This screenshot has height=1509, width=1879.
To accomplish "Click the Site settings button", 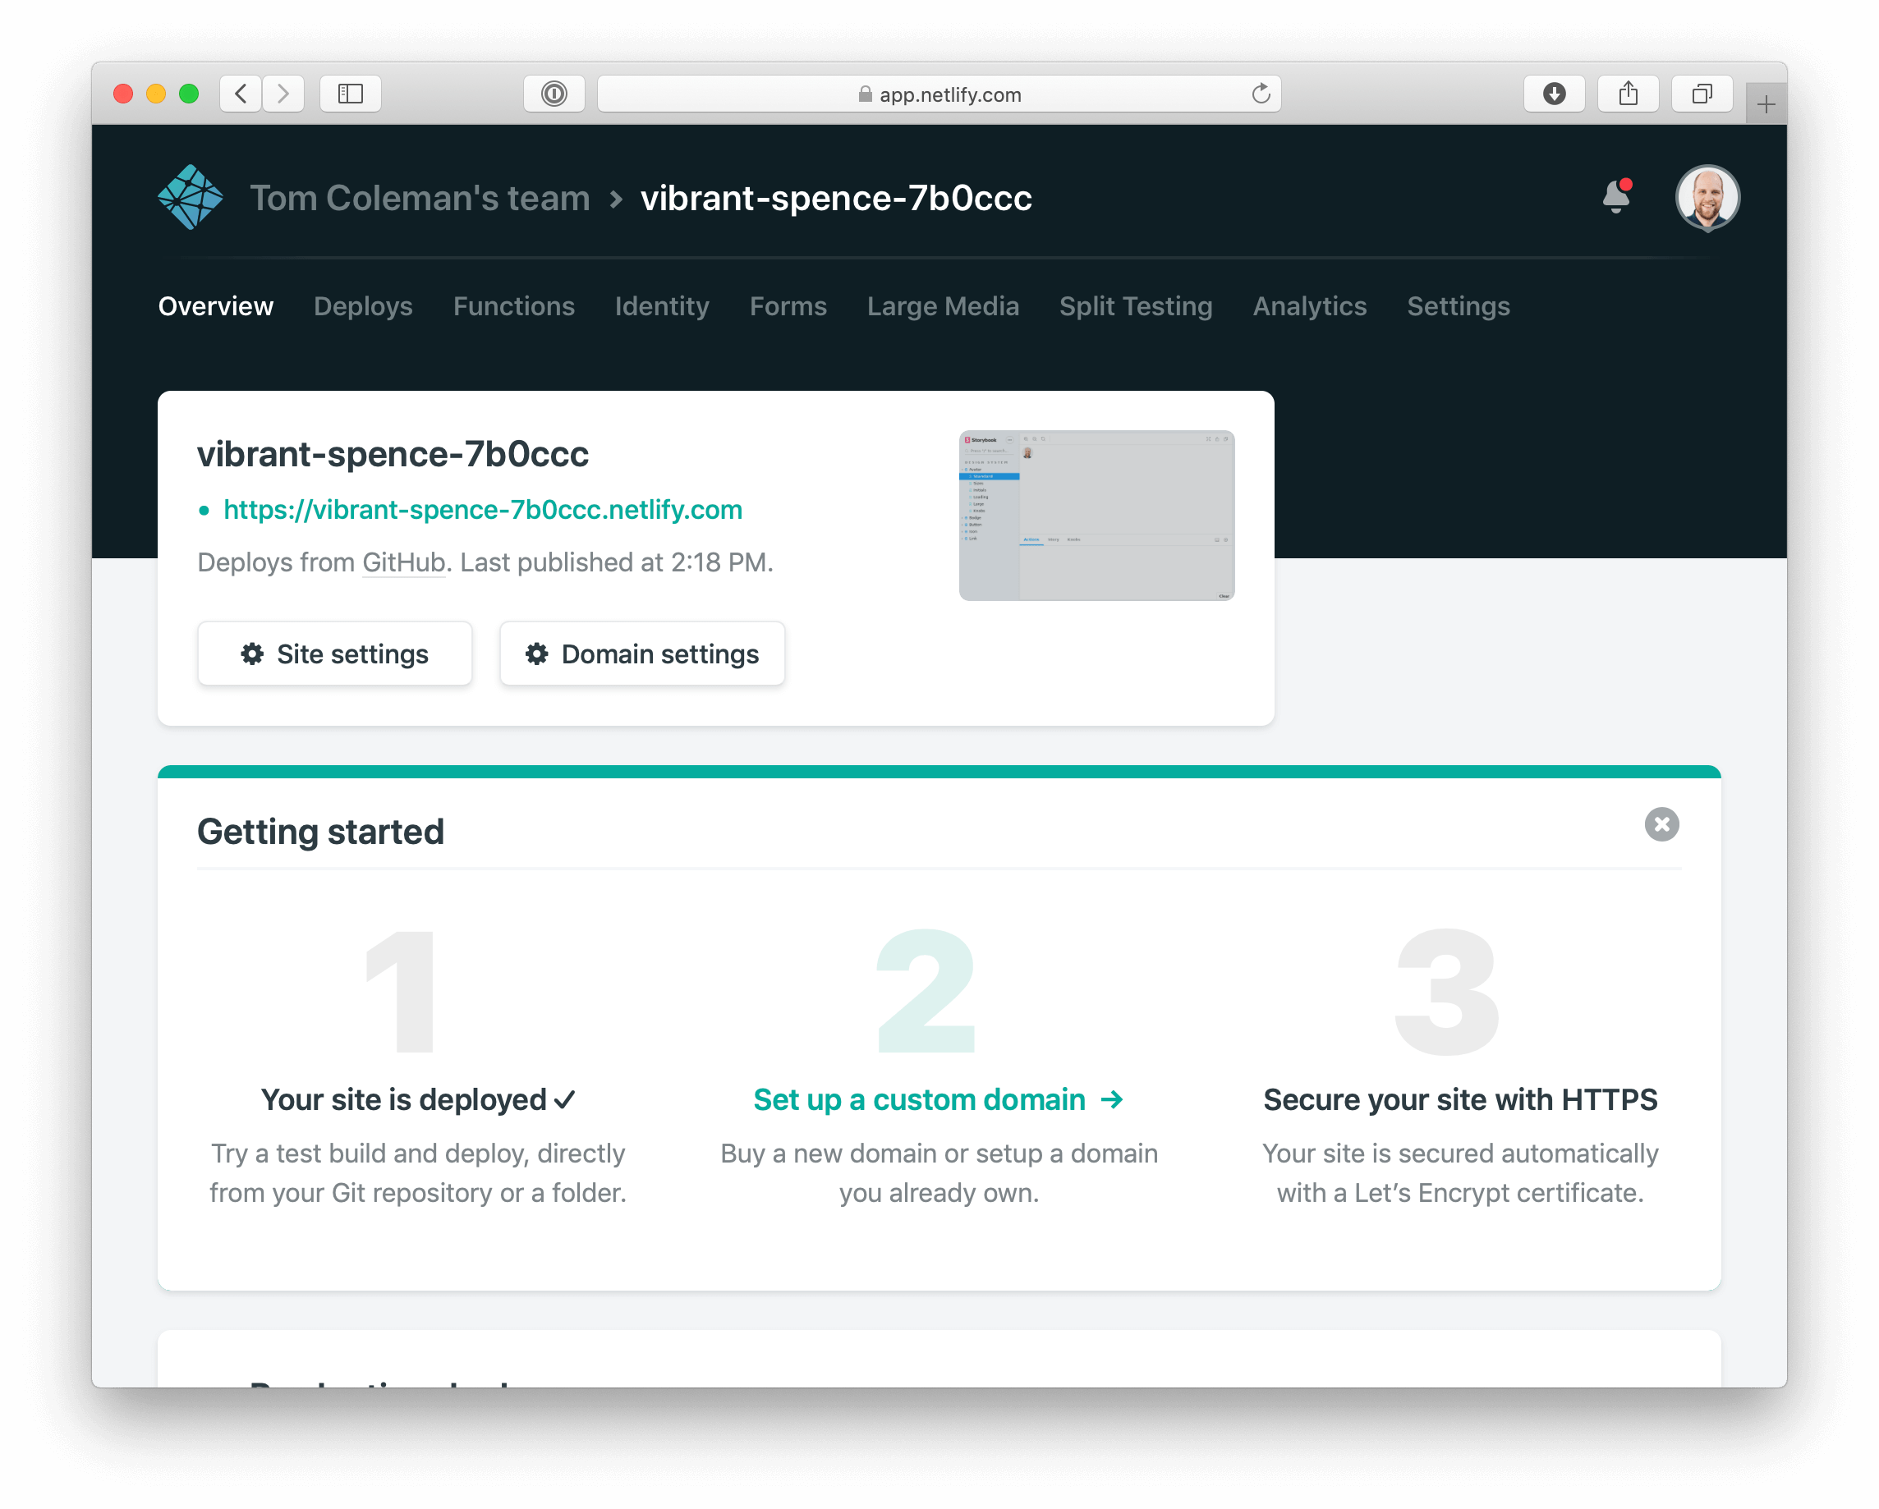I will [334, 651].
